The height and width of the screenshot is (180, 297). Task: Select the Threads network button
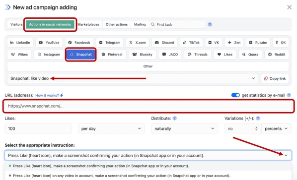point(198,55)
